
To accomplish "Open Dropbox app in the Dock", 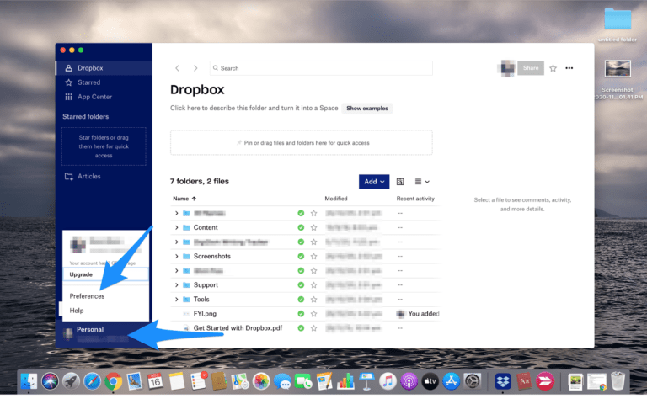I will (x=502, y=381).
